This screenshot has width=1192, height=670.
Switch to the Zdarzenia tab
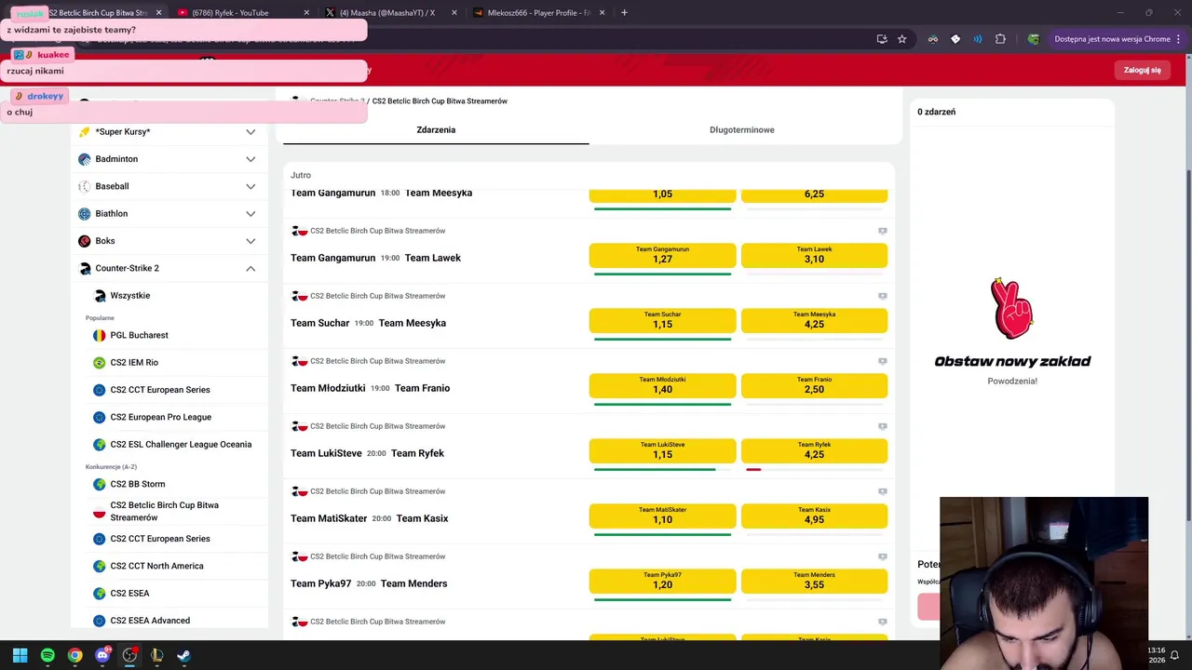(x=436, y=130)
